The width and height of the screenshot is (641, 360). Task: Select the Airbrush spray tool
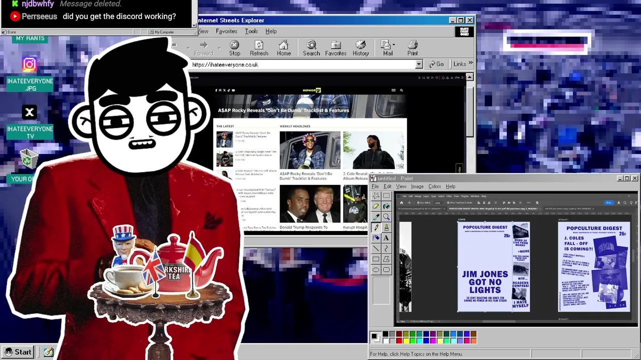[x=376, y=238]
